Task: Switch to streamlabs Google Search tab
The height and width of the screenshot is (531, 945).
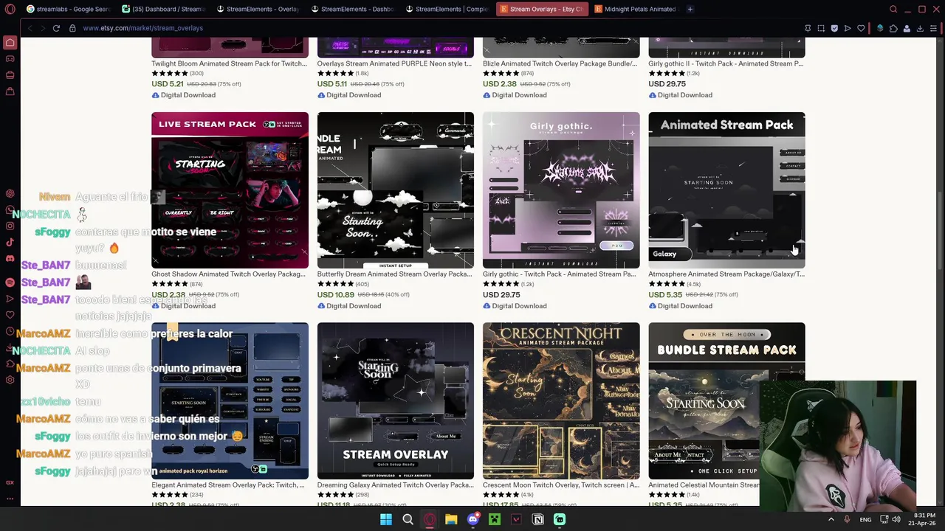Action: click(x=68, y=9)
